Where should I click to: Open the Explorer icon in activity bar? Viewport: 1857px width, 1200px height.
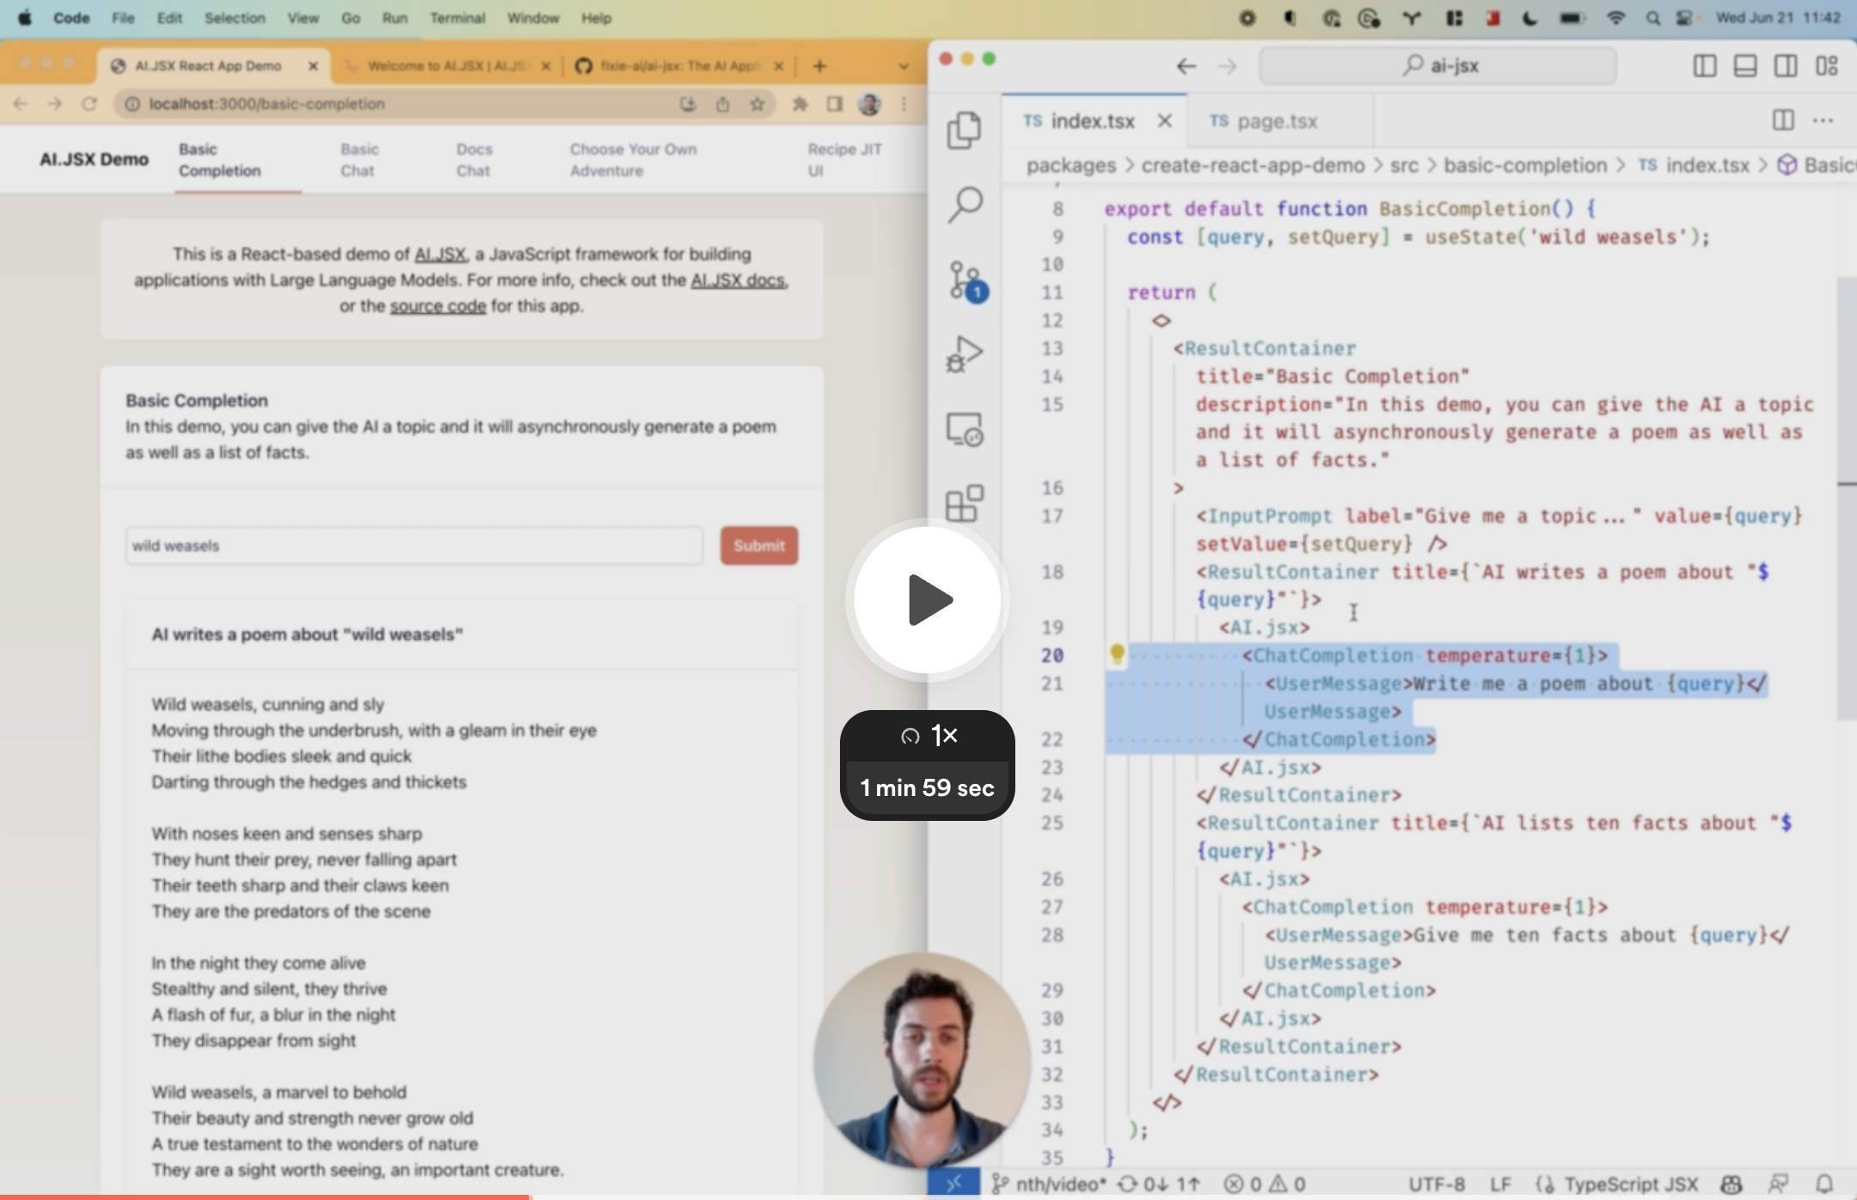965,130
